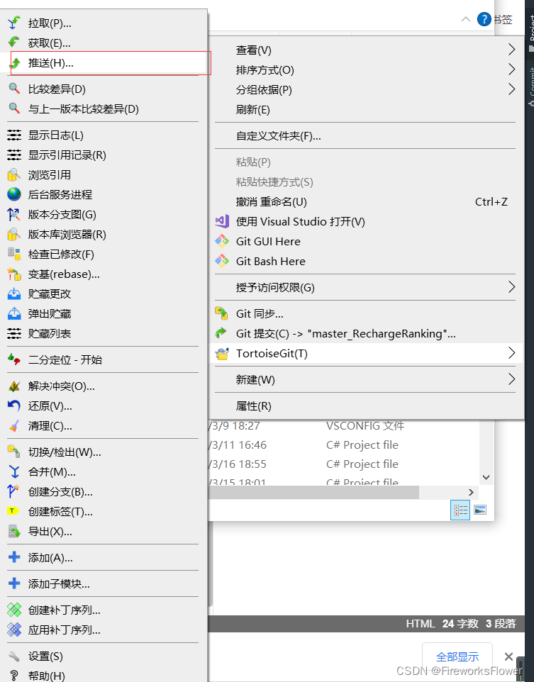
Task: Select 与上一版本比较差异(D) entry
Action: click(103, 108)
